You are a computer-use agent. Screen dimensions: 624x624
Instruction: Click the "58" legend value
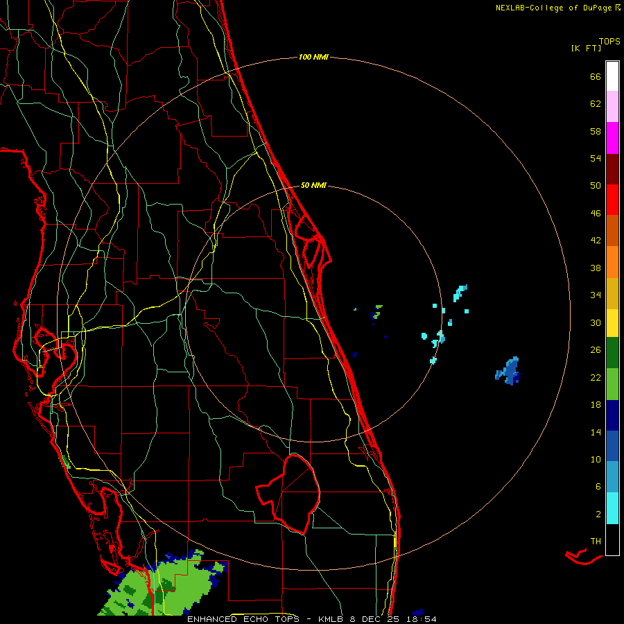tap(596, 131)
